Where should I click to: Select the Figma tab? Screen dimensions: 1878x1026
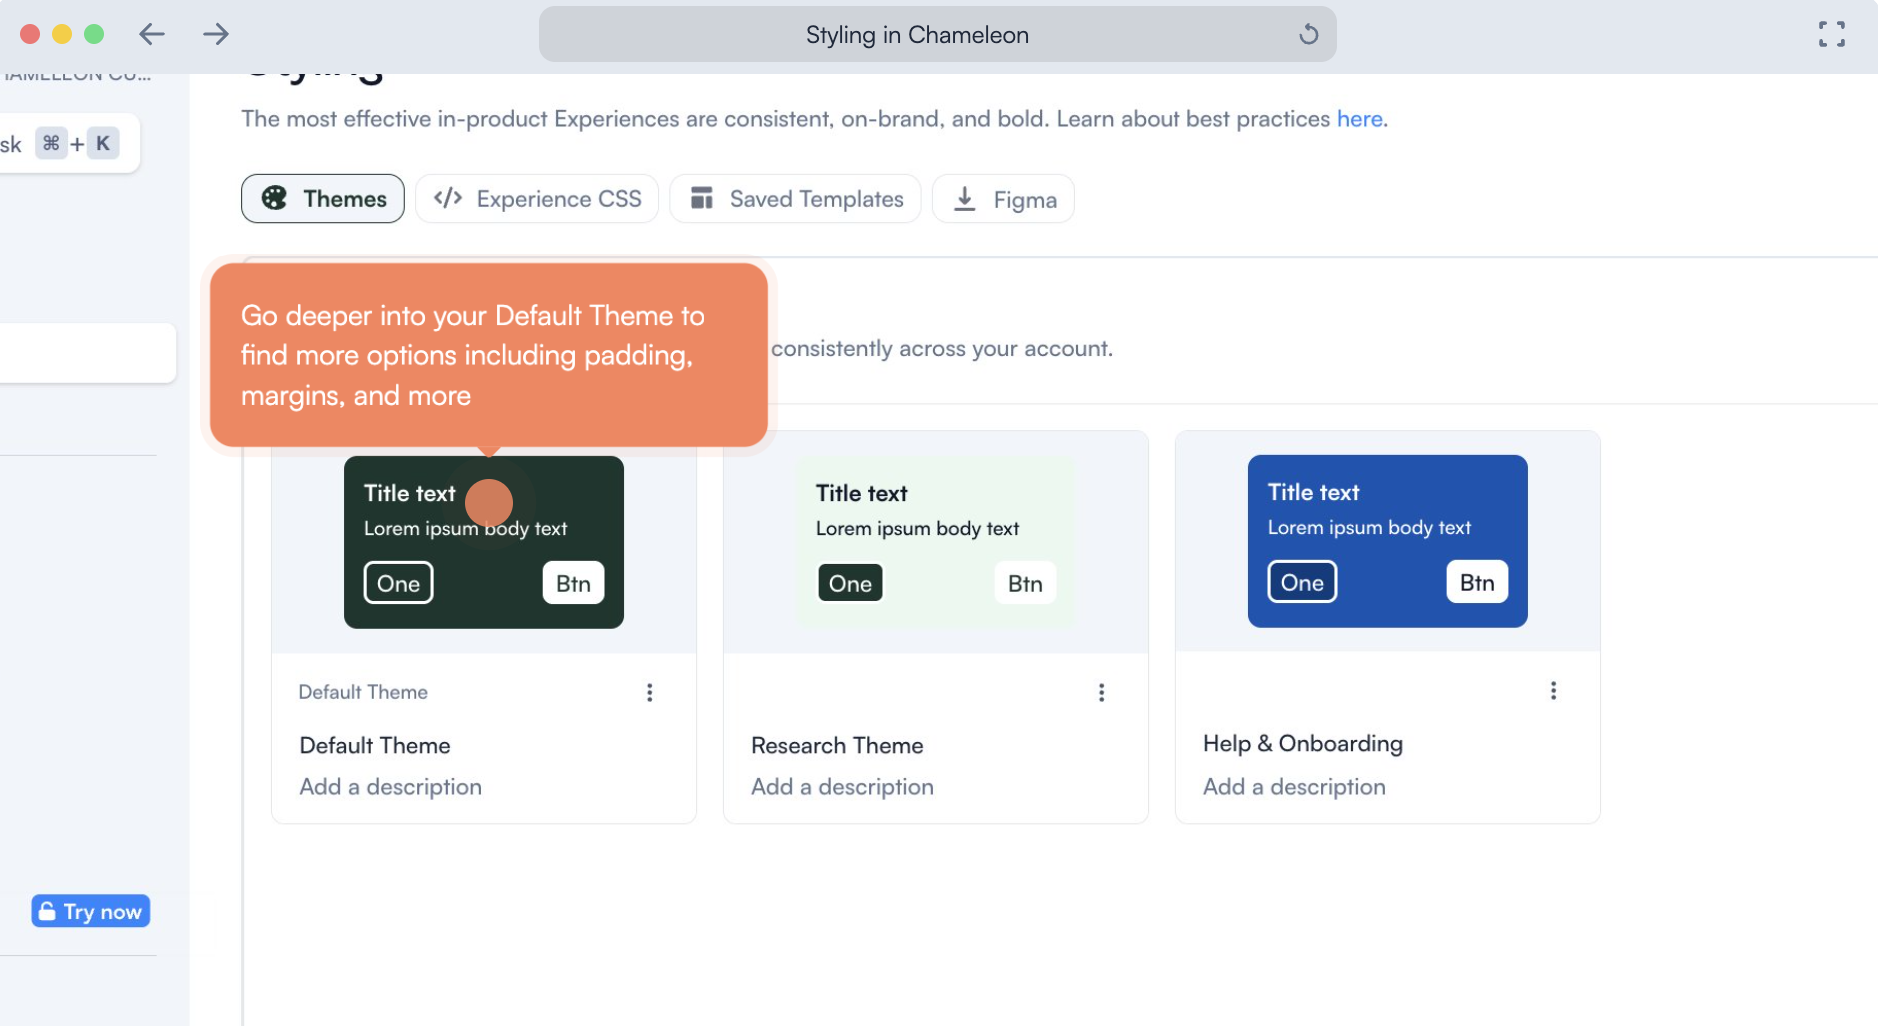pyautogui.click(x=1003, y=198)
